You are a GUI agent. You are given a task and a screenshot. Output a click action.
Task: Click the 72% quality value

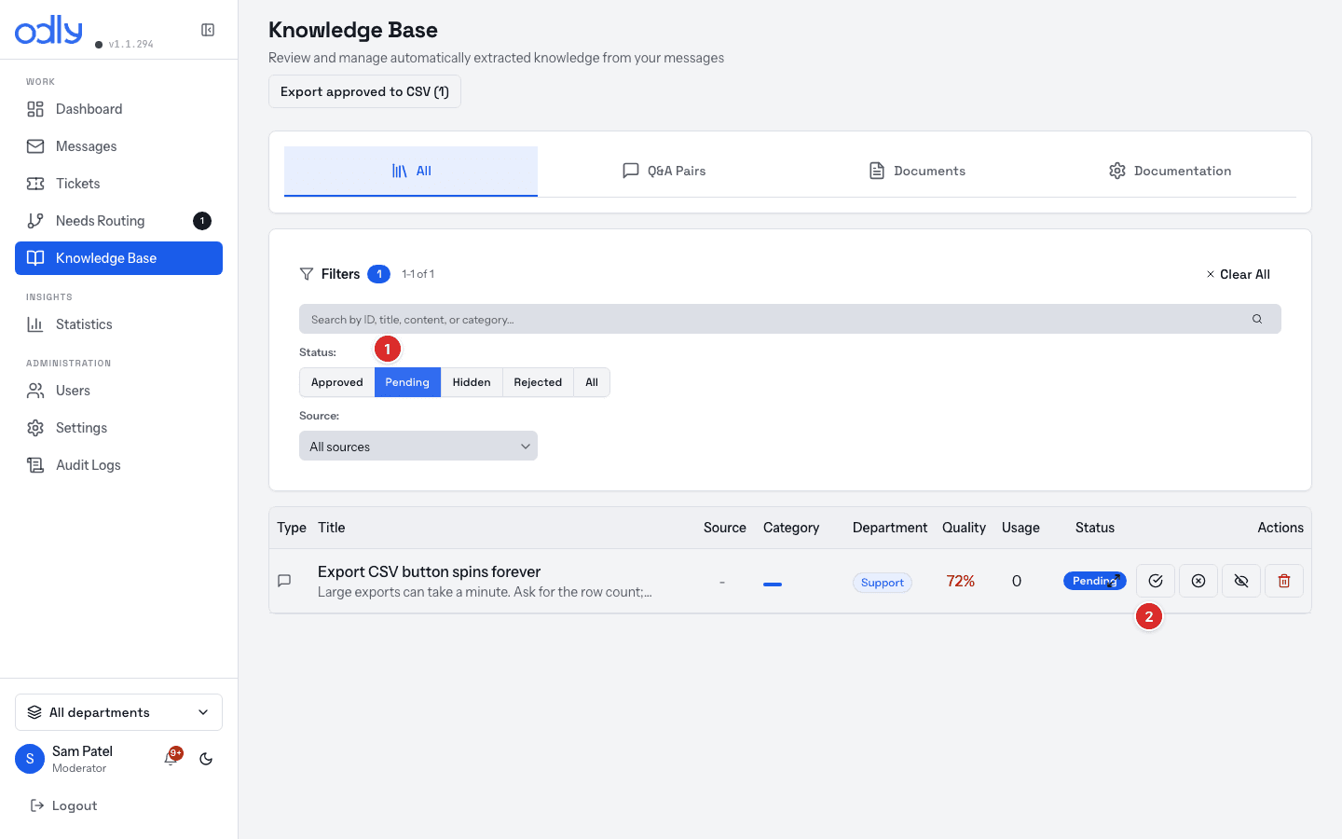coord(961,581)
